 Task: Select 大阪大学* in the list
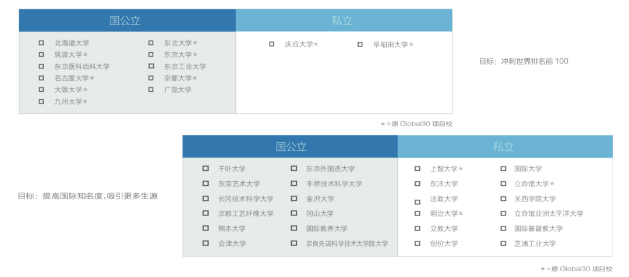click(x=71, y=90)
